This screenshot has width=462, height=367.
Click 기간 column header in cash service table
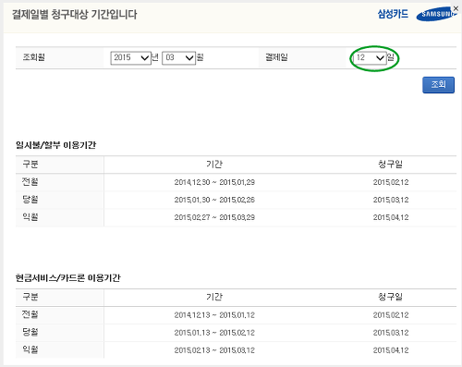pos(214,297)
